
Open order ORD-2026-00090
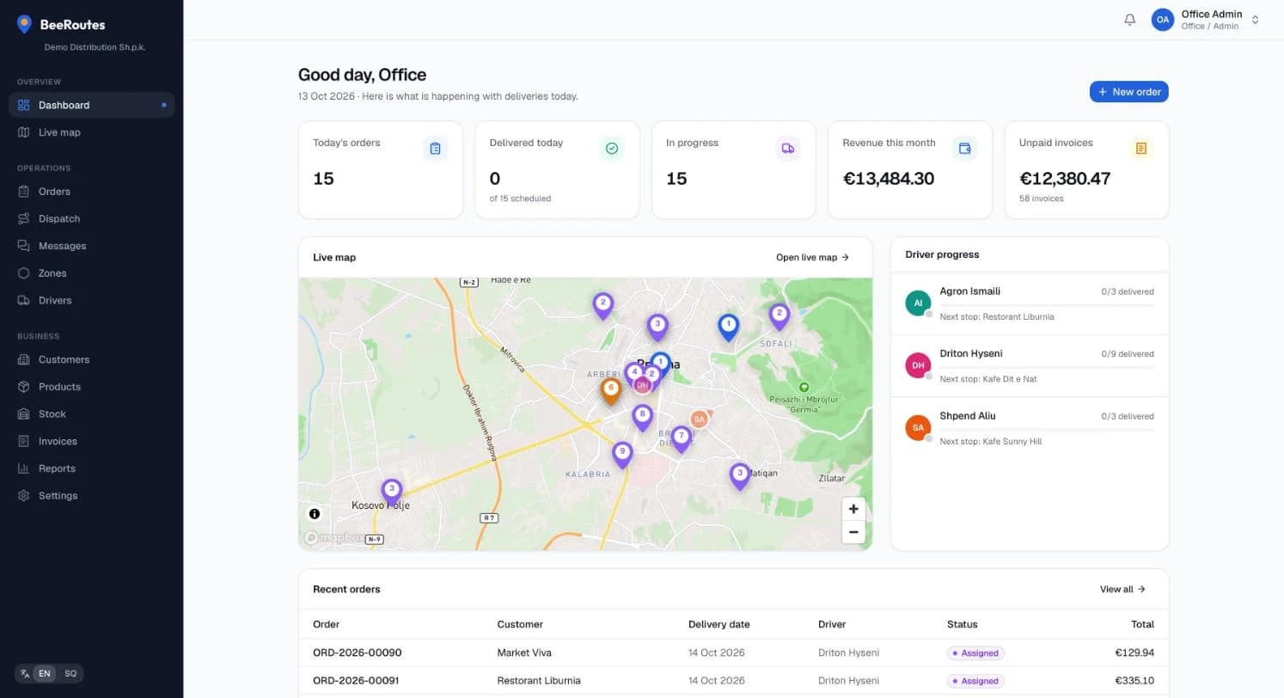[x=357, y=652]
